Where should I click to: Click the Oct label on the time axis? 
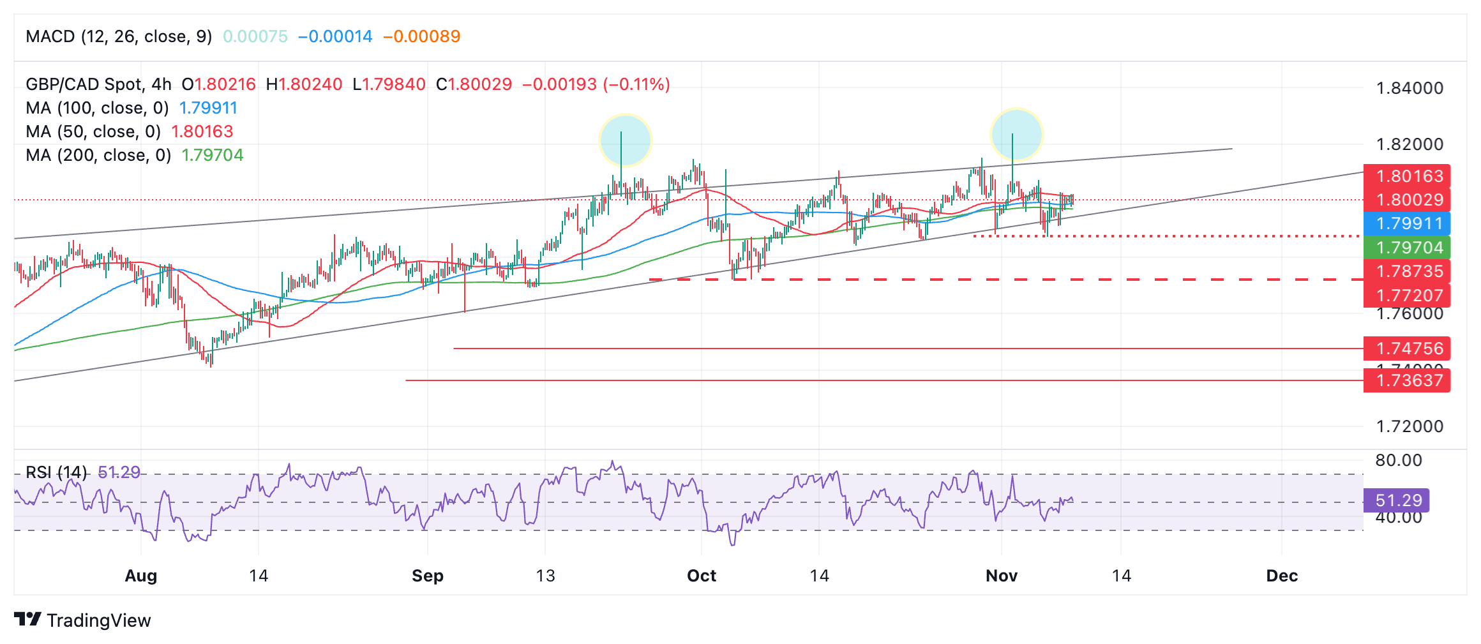pos(701,576)
